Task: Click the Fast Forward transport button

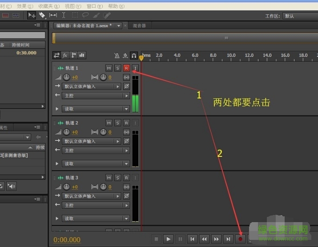Action: point(216,239)
